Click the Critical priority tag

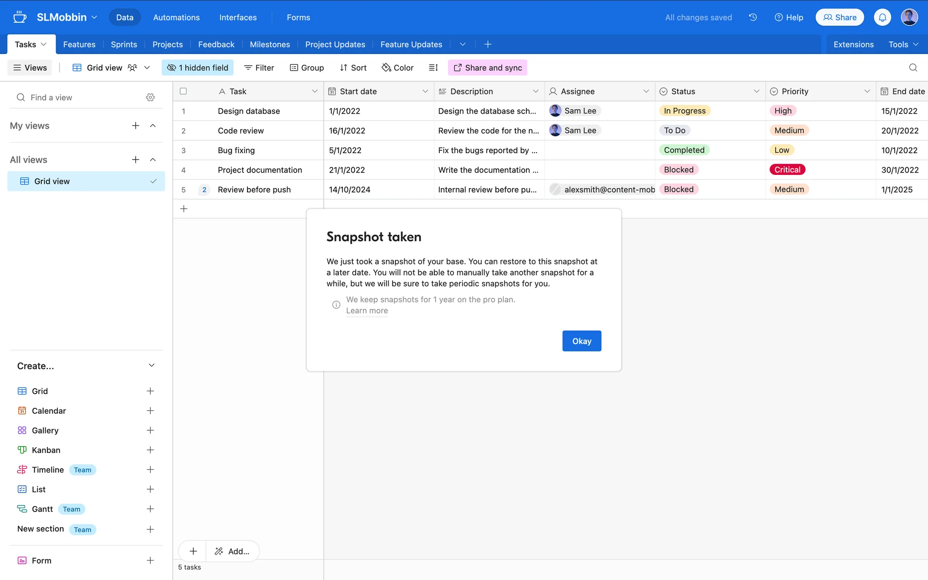[x=787, y=170]
